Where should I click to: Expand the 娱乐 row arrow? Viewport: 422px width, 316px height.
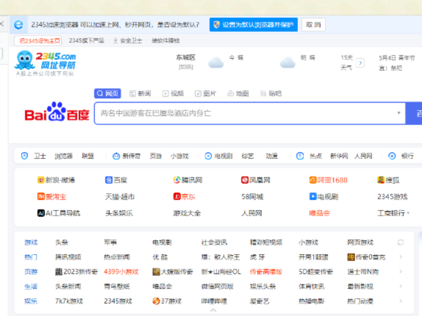[401, 301]
